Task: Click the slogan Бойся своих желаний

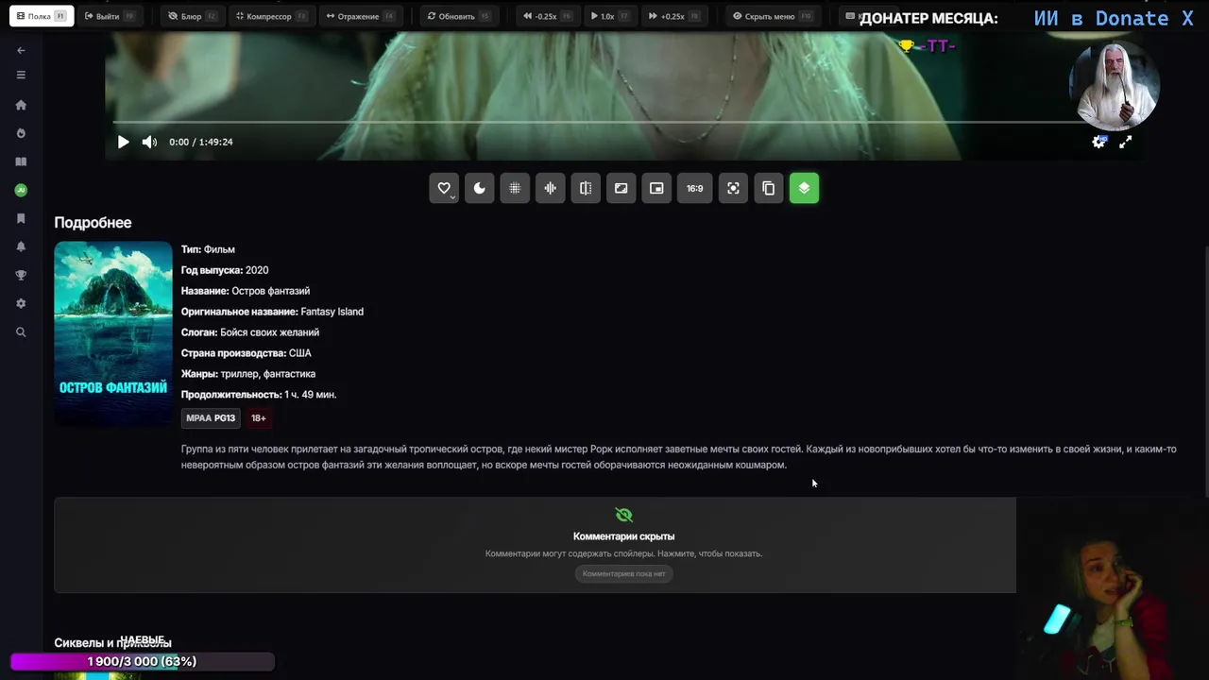Action: (x=269, y=332)
